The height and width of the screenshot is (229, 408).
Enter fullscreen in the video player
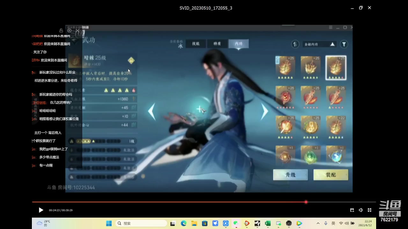coord(369,210)
